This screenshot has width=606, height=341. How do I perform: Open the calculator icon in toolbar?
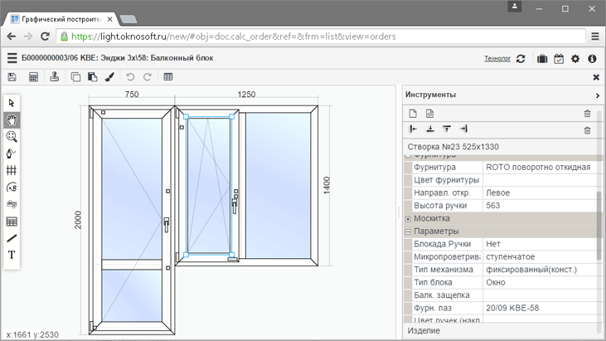[x=33, y=77]
